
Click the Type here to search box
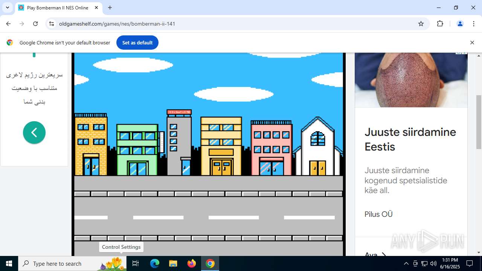coord(72,263)
